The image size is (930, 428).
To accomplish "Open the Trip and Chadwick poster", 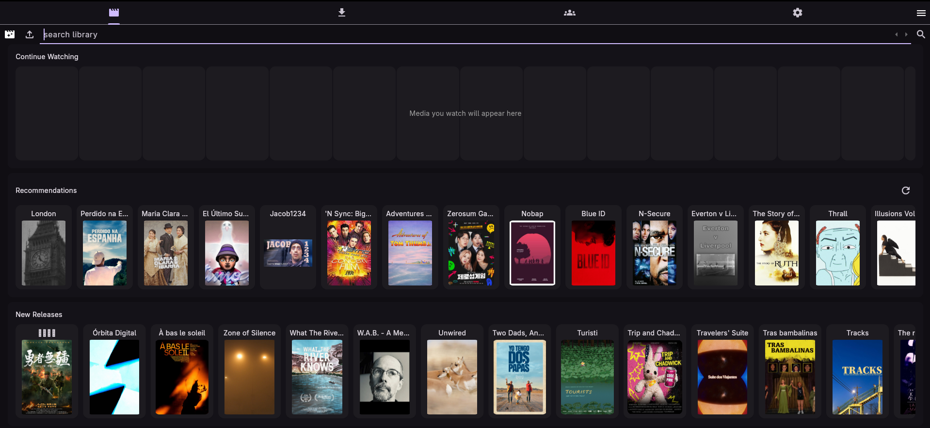I will click(655, 377).
